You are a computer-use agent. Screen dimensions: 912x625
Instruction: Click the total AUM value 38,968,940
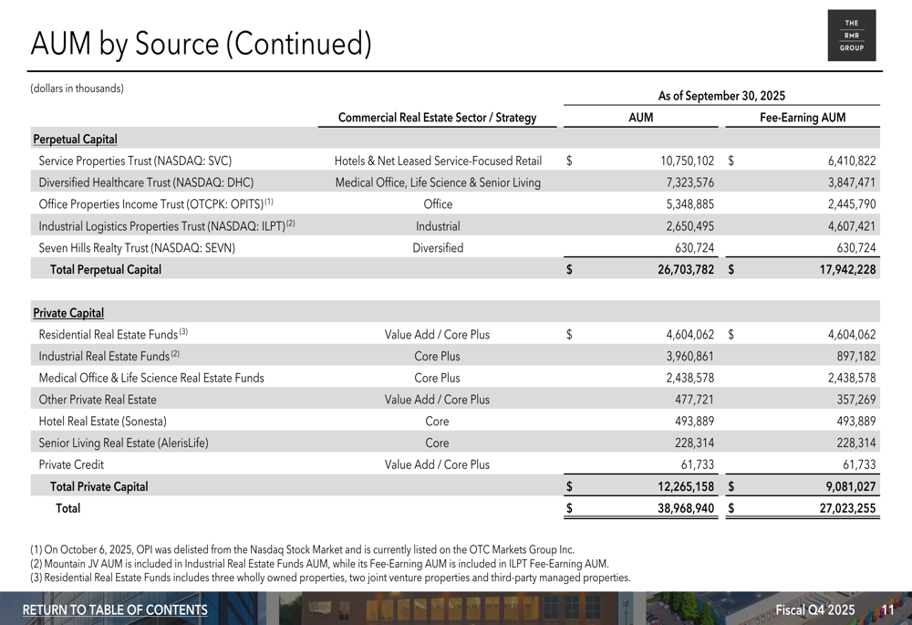point(686,508)
